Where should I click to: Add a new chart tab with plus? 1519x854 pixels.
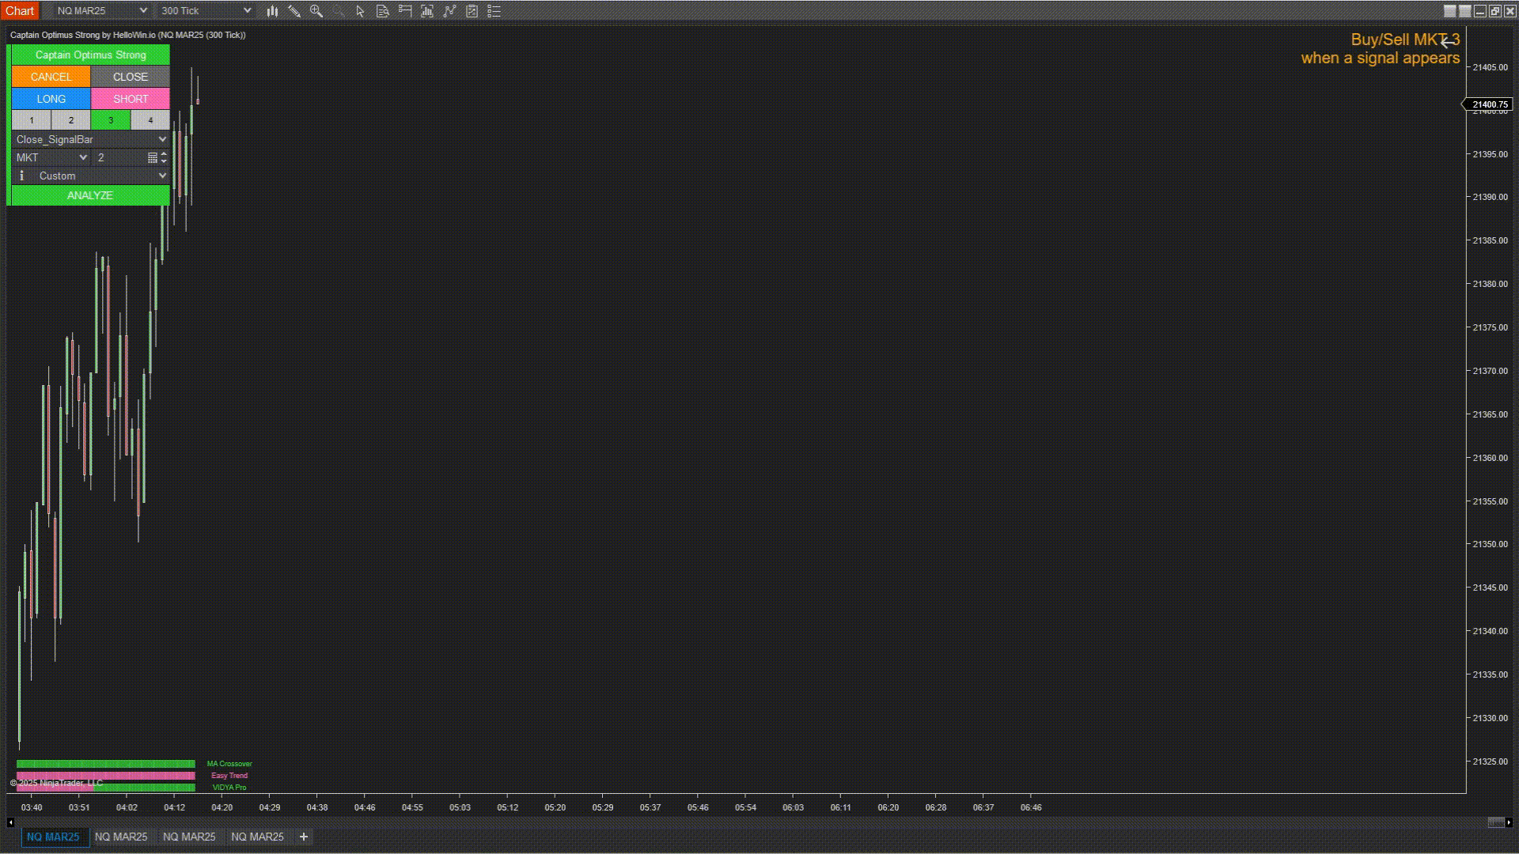pyautogui.click(x=303, y=837)
